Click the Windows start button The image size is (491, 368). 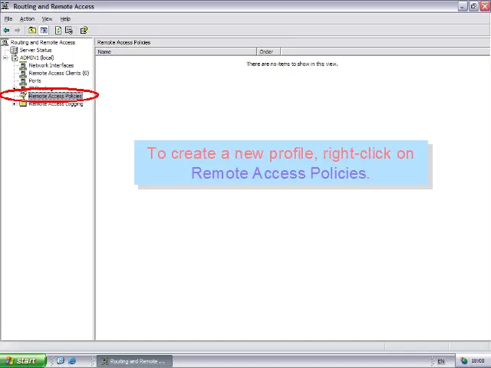tap(23, 361)
